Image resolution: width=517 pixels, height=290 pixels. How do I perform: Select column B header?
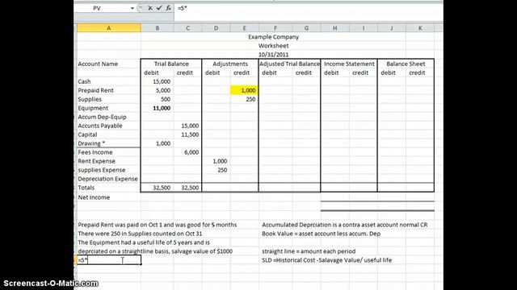point(158,28)
